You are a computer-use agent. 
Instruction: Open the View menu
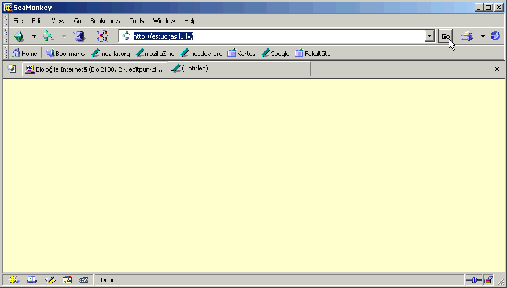point(58,21)
